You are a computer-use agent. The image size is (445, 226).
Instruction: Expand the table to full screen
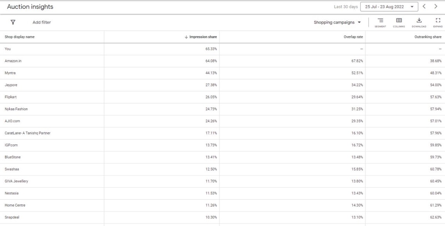point(438,22)
